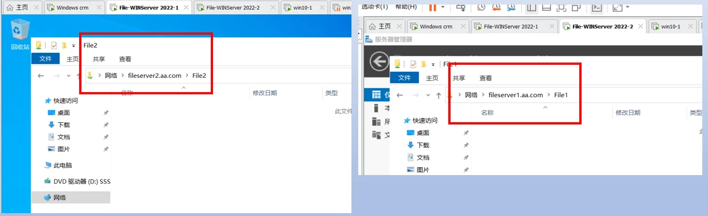The image size is (708, 216).
Task: Click show library sidebar view icon
Action: 531,7
